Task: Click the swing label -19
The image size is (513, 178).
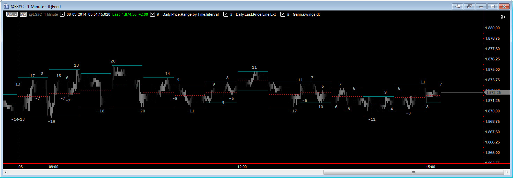Action: (52, 121)
